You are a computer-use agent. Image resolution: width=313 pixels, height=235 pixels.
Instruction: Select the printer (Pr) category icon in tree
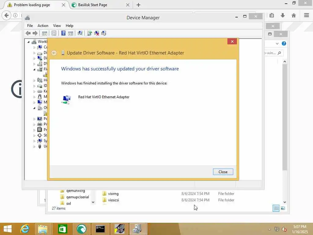click(40, 124)
